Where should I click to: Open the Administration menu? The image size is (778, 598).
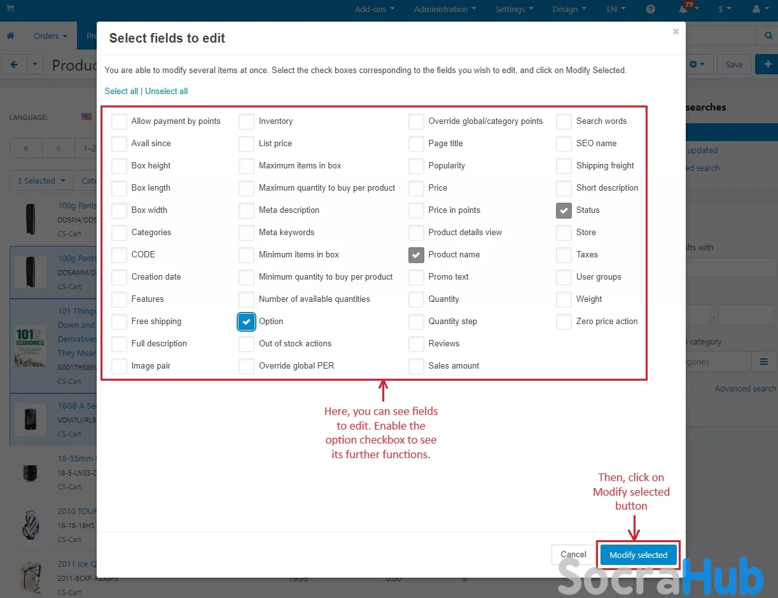(445, 10)
